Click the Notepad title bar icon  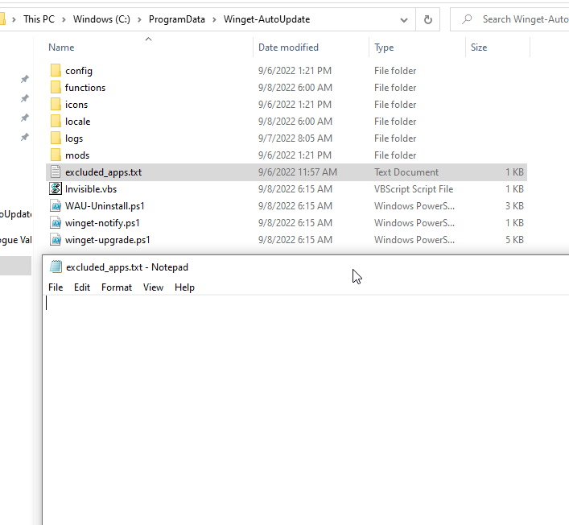pos(56,267)
